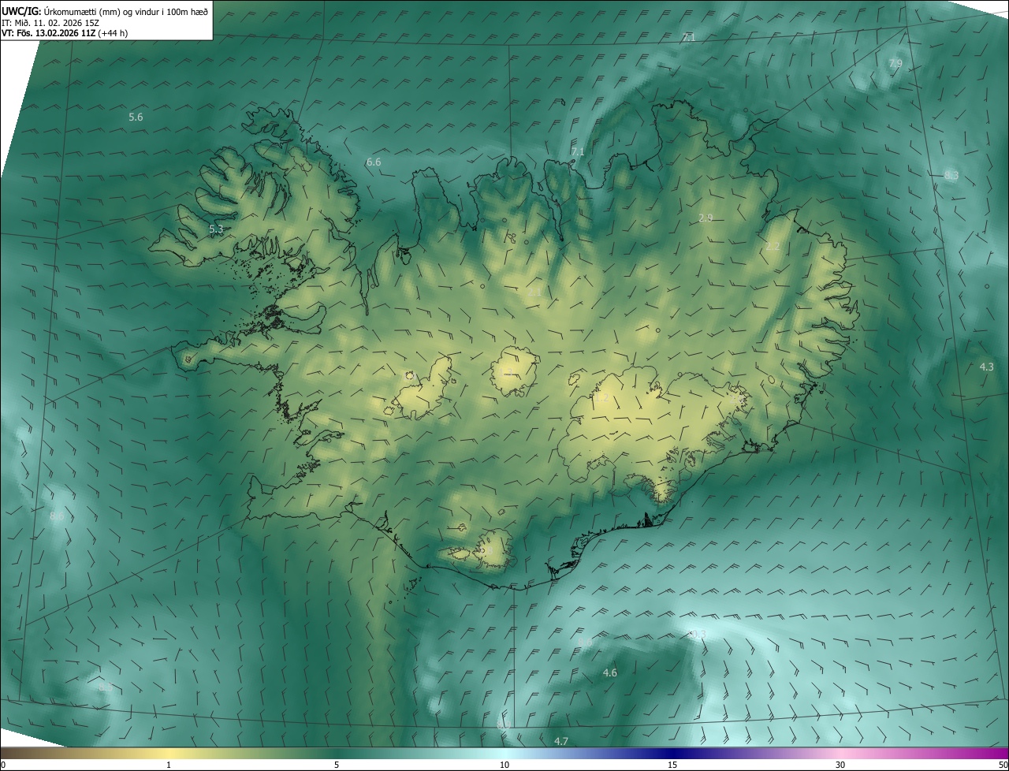
Task: Click the 30 tick label on the color scale
Action: coord(840,765)
